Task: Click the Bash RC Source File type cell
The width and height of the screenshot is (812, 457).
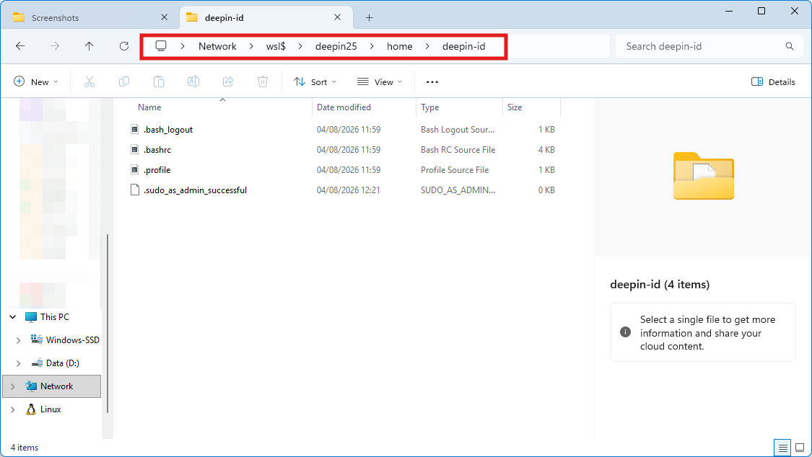Action: (x=458, y=150)
